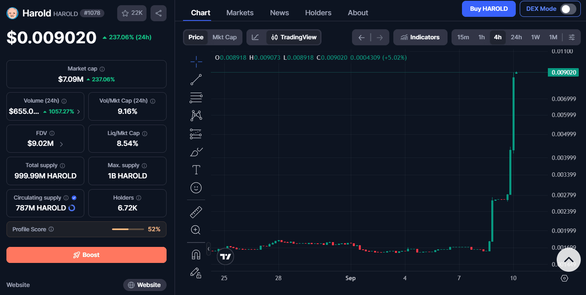The height and width of the screenshot is (295, 586).
Task: Switch to TradingView chart mode
Action: point(294,37)
